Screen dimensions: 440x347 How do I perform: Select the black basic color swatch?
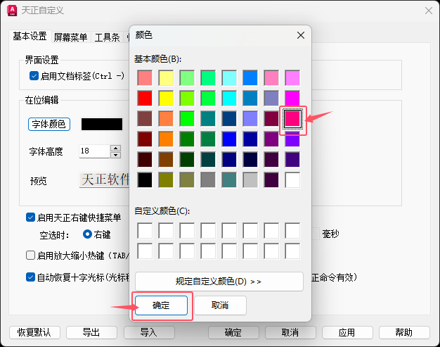[x=145, y=180]
